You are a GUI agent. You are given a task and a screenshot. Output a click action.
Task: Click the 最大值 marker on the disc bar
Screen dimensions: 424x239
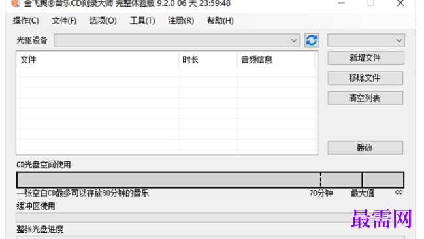(362, 180)
